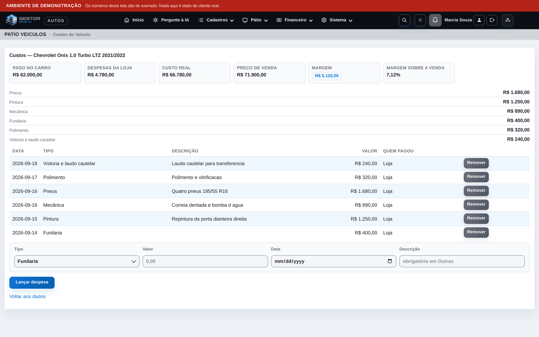The width and height of the screenshot is (539, 337).
Task: Click the VALOR column header
Action: click(369, 151)
